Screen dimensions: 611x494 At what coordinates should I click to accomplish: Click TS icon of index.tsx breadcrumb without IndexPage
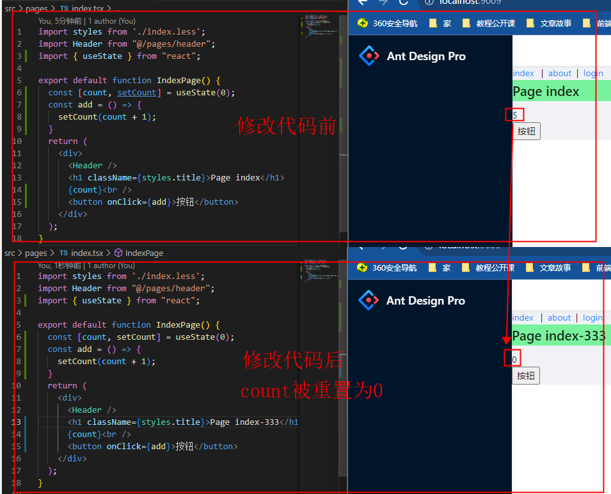pyautogui.click(x=64, y=8)
